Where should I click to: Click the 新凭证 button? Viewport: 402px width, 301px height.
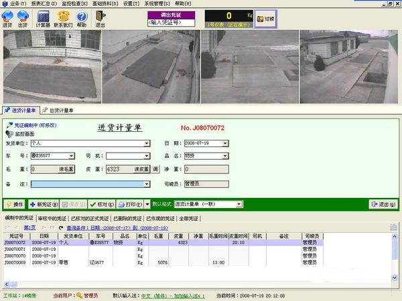[x=44, y=204]
